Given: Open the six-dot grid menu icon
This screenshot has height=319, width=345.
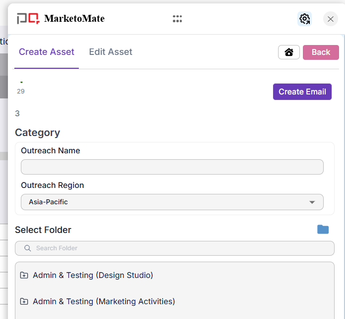Looking at the screenshot, I should pos(177,19).
